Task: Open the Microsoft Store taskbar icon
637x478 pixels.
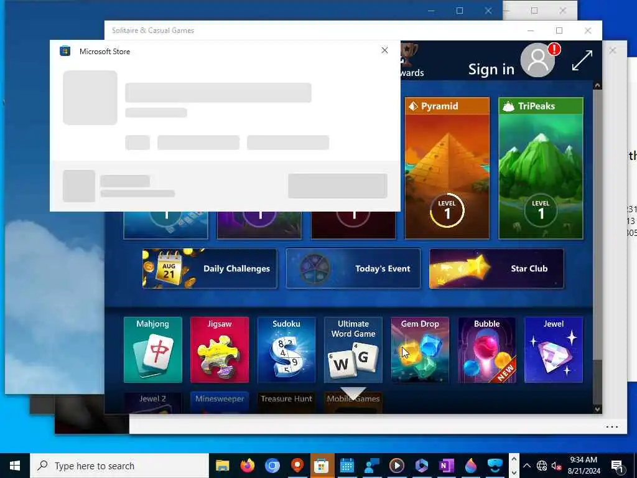Action: [x=322, y=466]
